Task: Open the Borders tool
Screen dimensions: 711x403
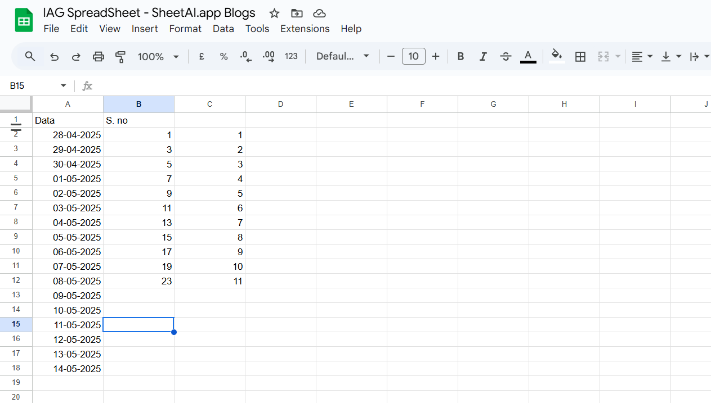Action: 580,57
